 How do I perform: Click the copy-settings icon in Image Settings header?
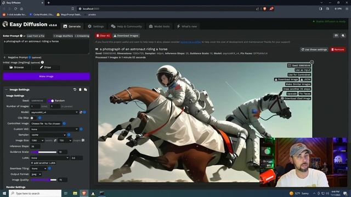click(86, 90)
